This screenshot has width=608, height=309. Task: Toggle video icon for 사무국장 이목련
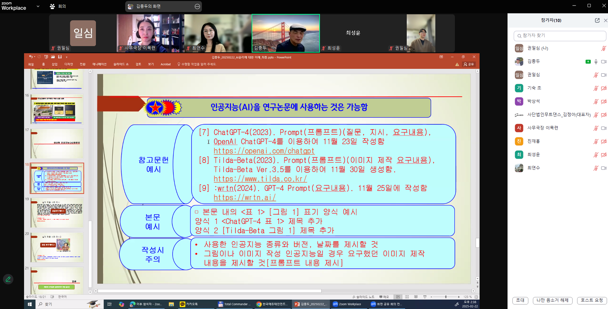604,128
